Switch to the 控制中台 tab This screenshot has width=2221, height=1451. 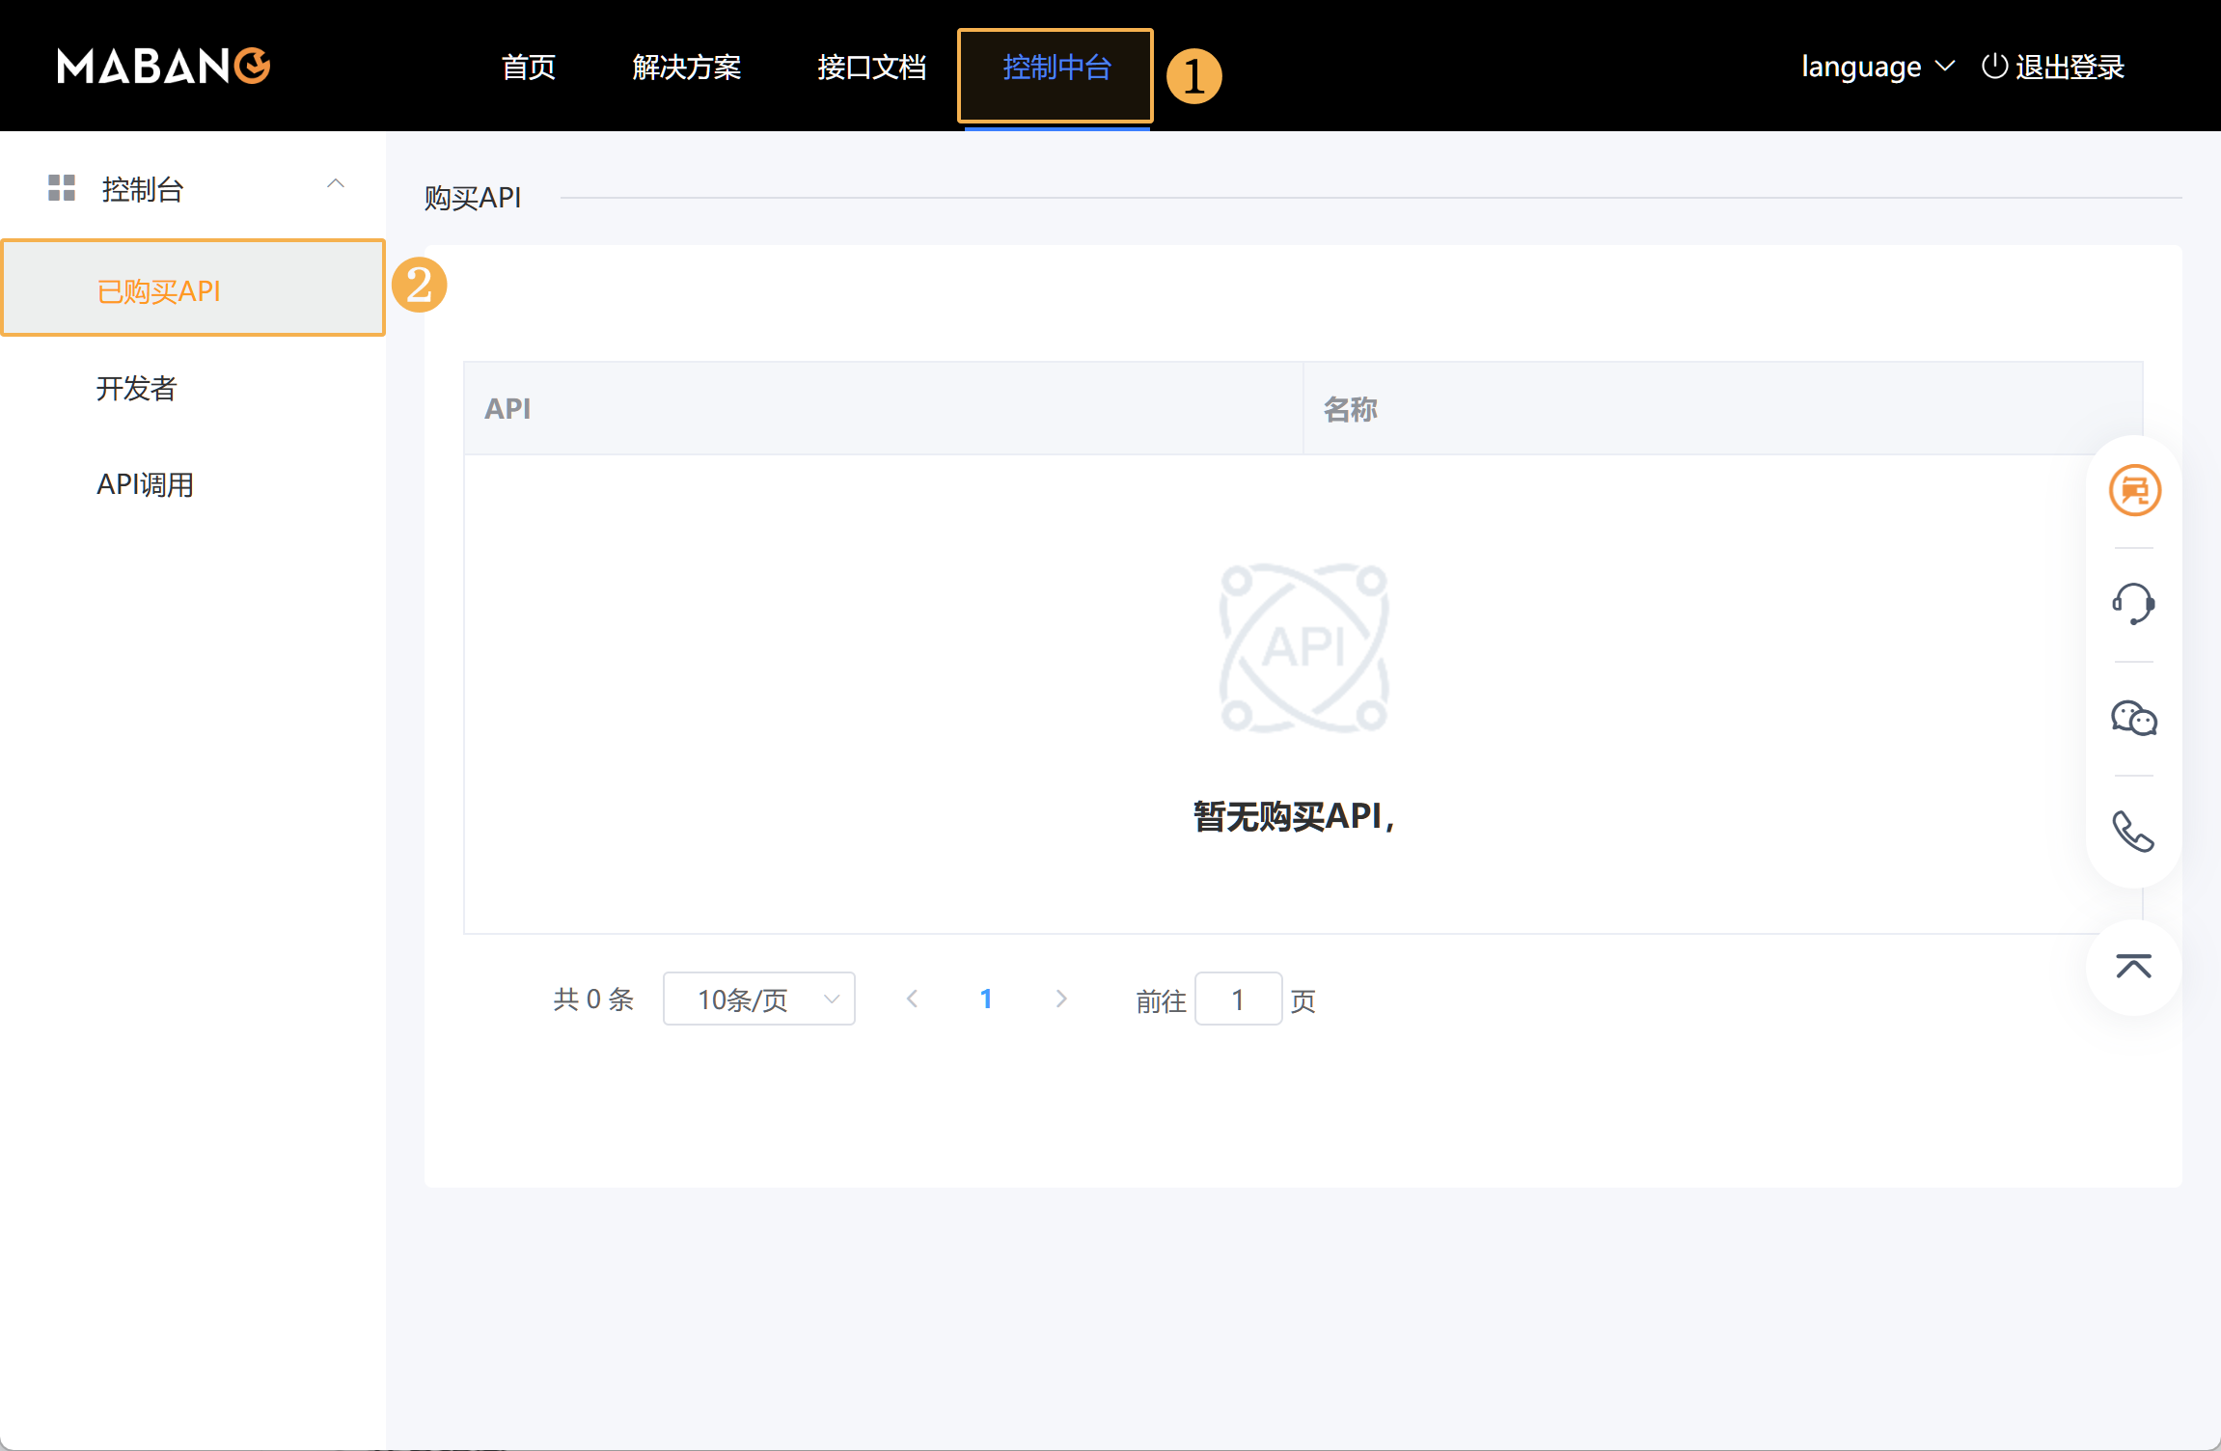[x=1056, y=67]
